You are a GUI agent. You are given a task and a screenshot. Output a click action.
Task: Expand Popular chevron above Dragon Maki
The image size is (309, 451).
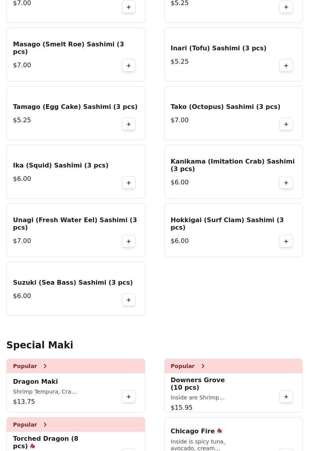(x=45, y=366)
